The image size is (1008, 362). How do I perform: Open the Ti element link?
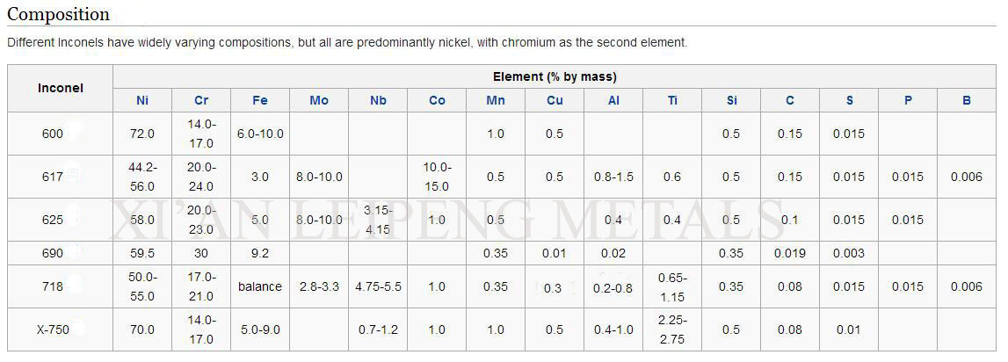[672, 100]
